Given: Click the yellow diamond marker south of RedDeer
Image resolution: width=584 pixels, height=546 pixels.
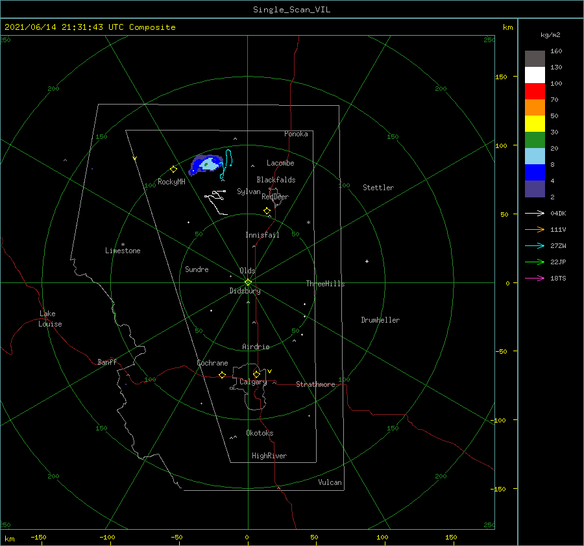Looking at the screenshot, I should click(267, 210).
